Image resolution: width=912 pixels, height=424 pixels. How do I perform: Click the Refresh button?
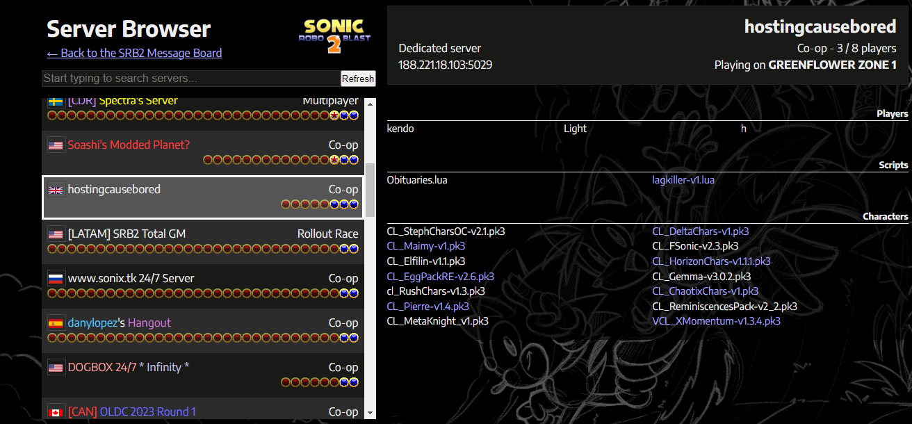coord(358,79)
